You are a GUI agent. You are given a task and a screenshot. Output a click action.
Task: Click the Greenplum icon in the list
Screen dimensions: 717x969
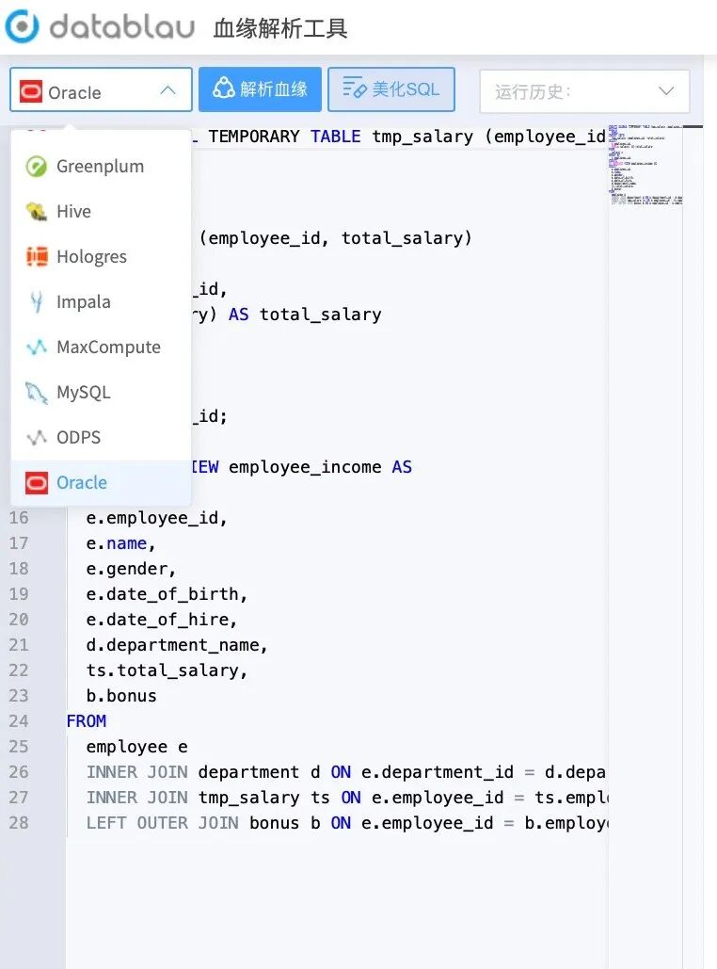[x=37, y=167]
